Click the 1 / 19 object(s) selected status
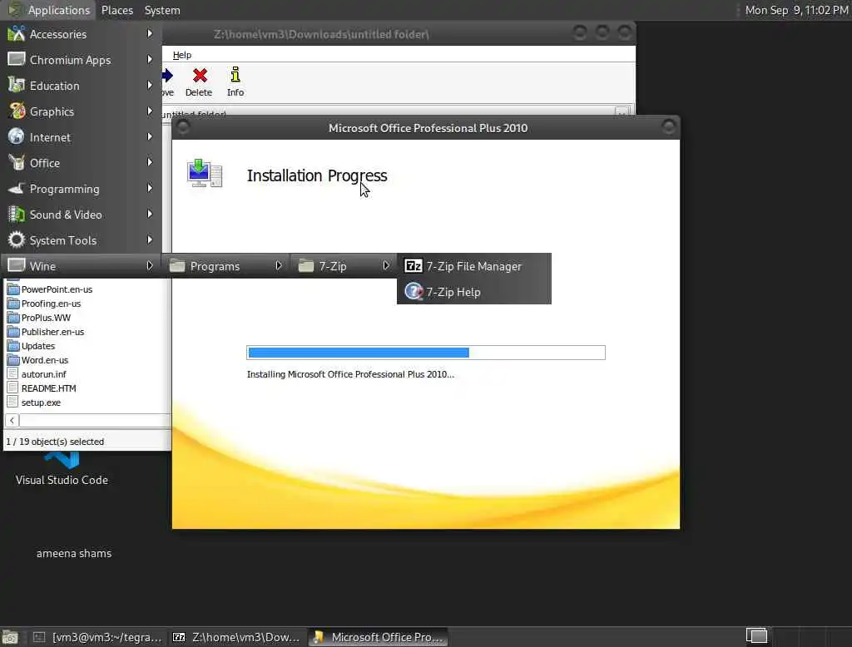Image resolution: width=852 pixels, height=647 pixels. tap(55, 442)
